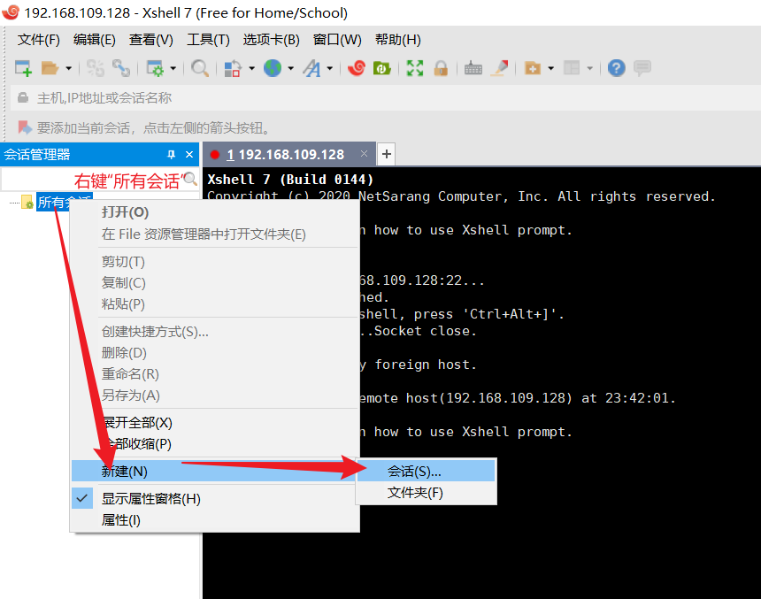Choose 在 File 资源管理器中打开文件夹(E)
761x599 pixels.
tap(214, 234)
